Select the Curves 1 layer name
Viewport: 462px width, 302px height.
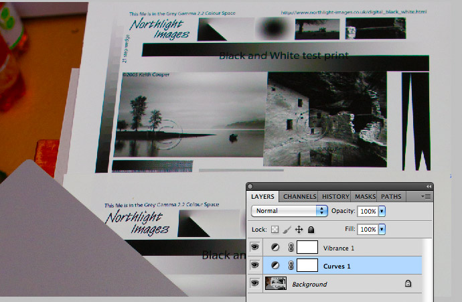tap(337, 267)
